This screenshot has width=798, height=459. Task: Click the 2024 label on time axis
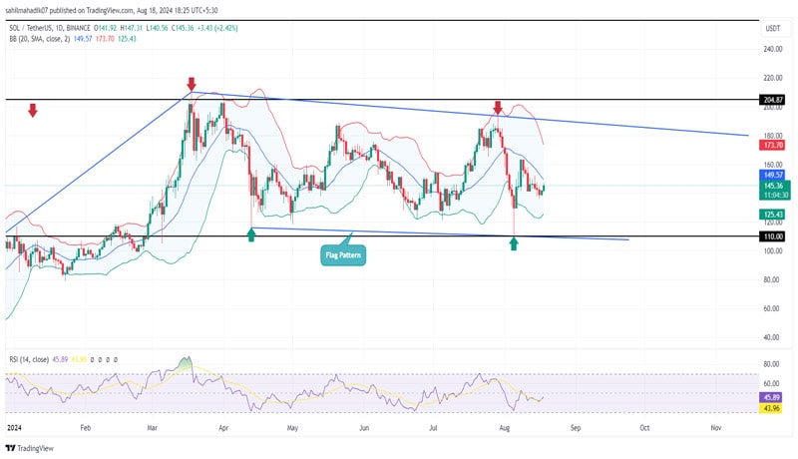pyautogui.click(x=14, y=428)
